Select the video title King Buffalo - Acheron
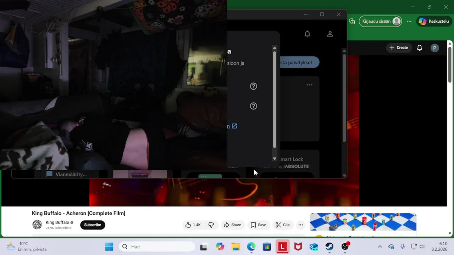Image resolution: width=454 pixels, height=255 pixels. [x=78, y=213]
